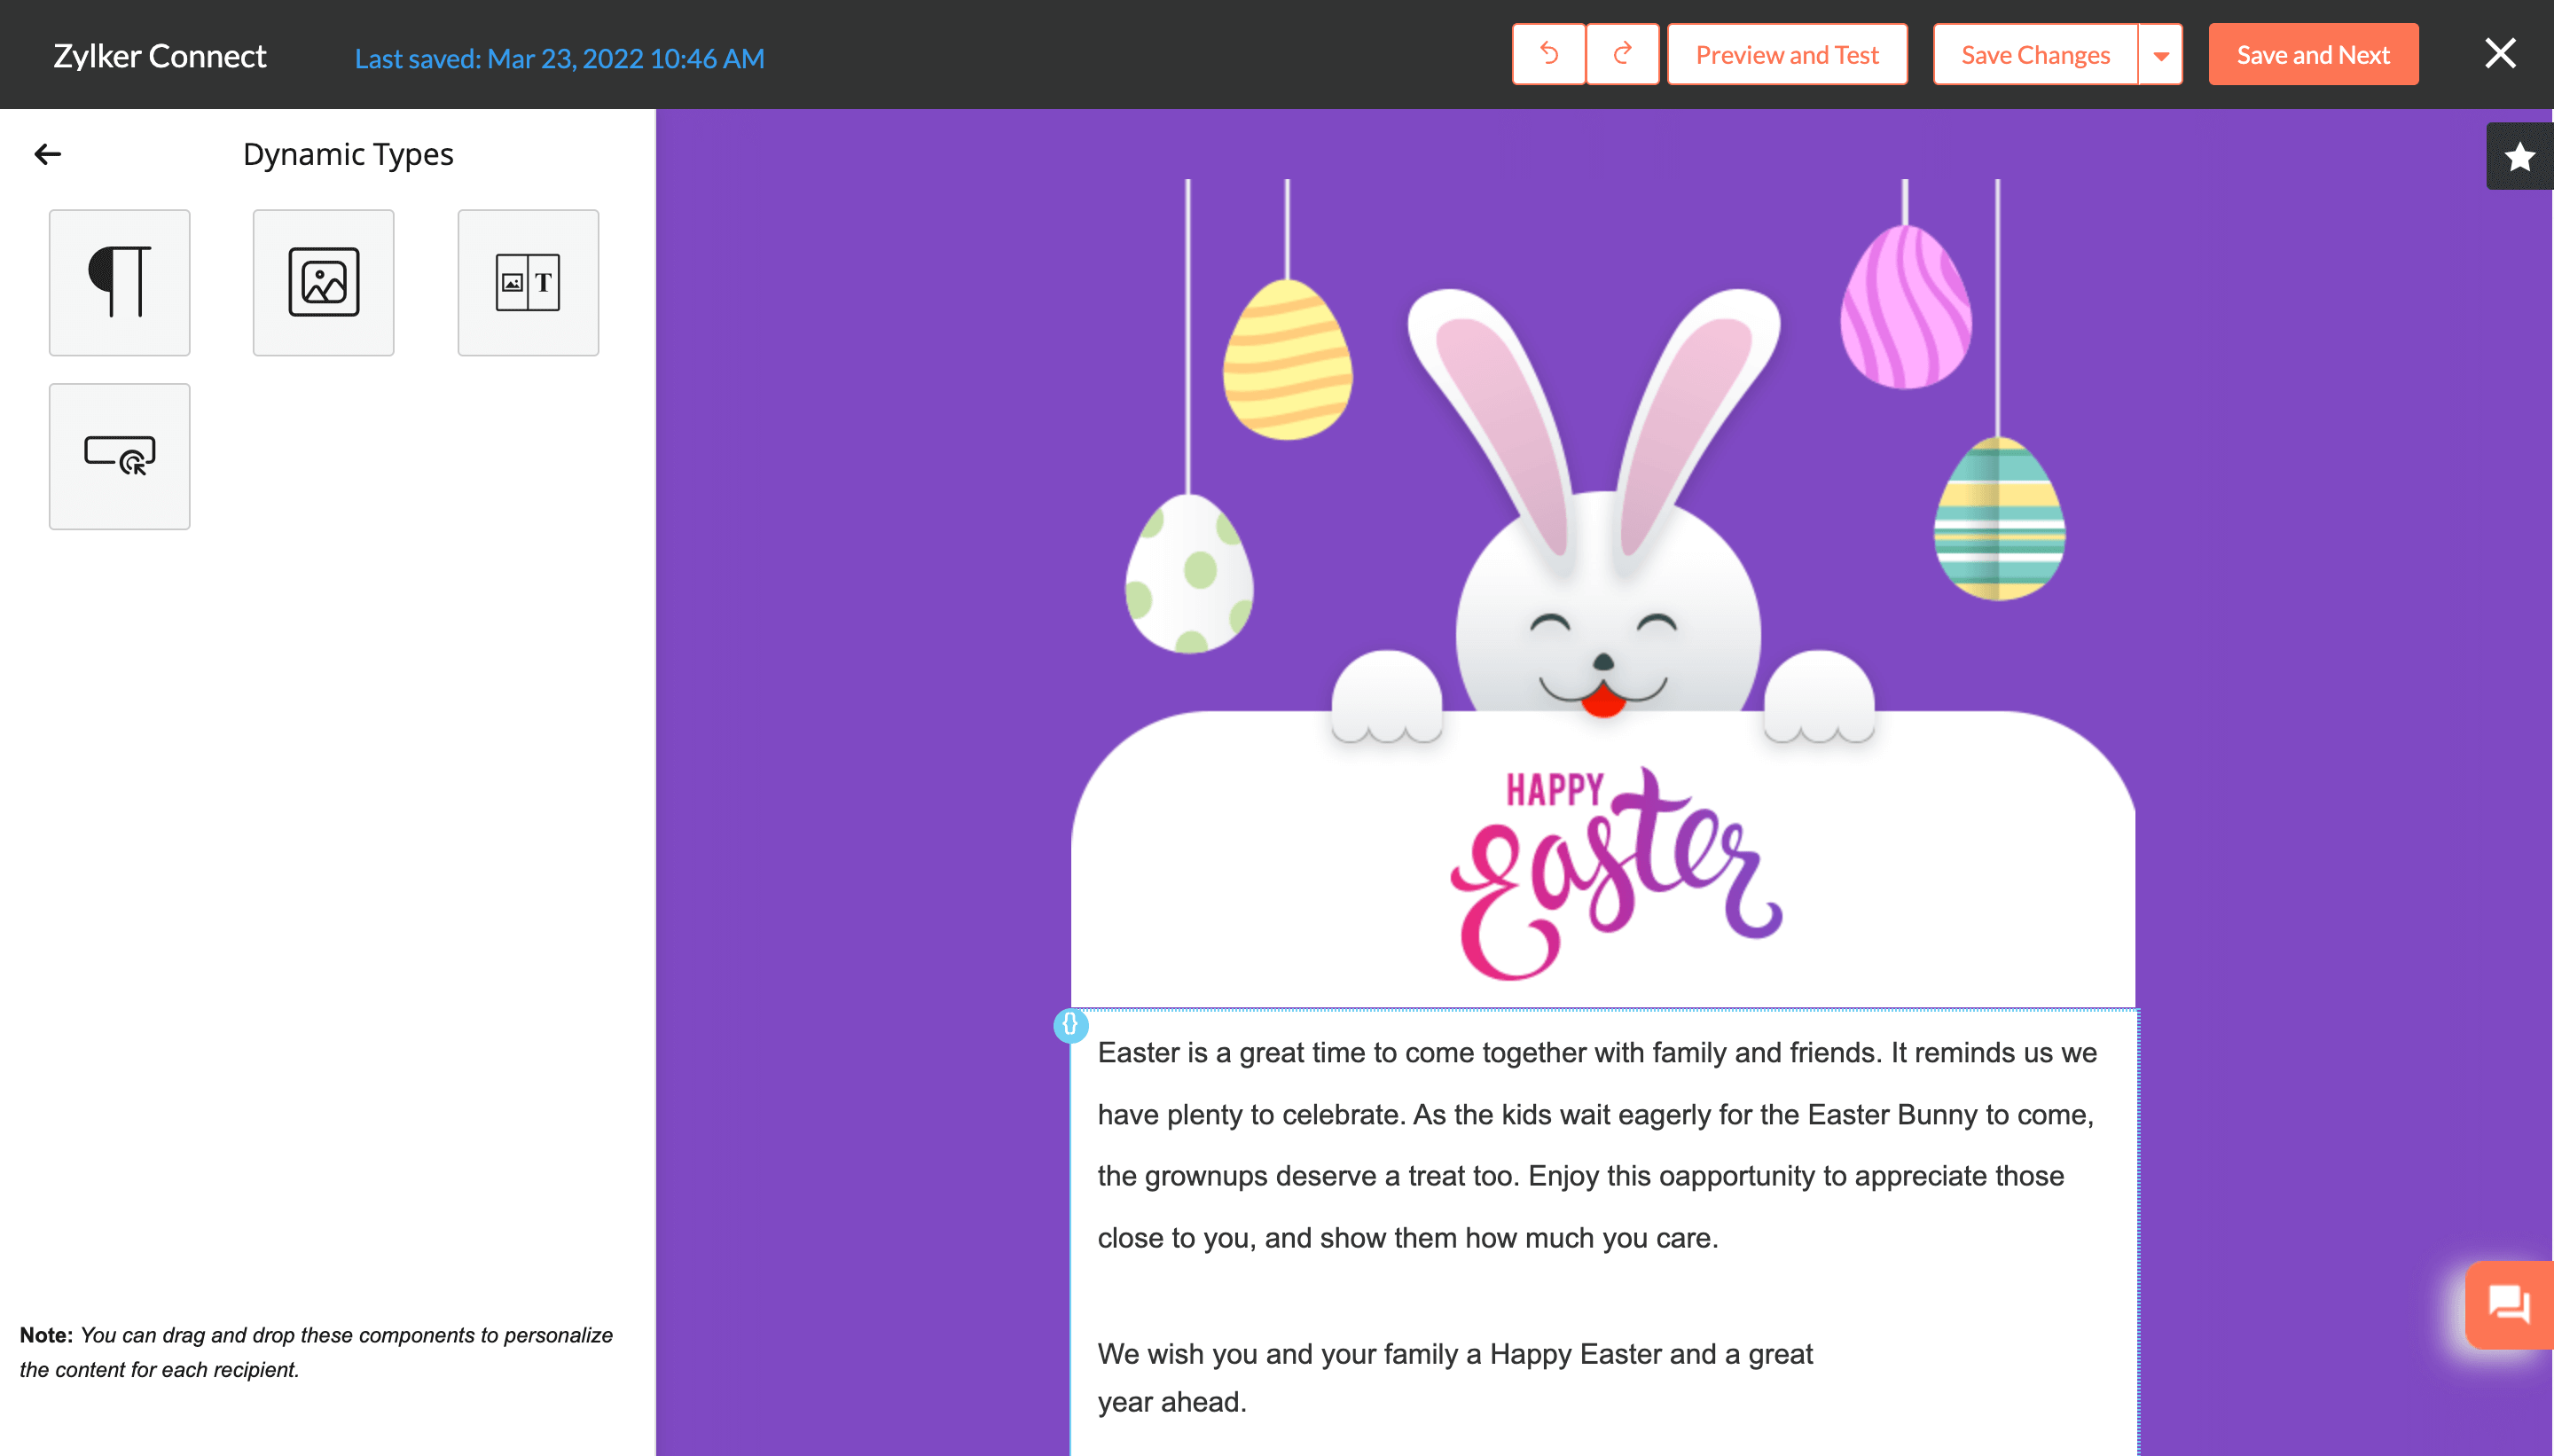The height and width of the screenshot is (1456, 2554).
Task: Click the Zylker Connect title
Action: [160, 56]
